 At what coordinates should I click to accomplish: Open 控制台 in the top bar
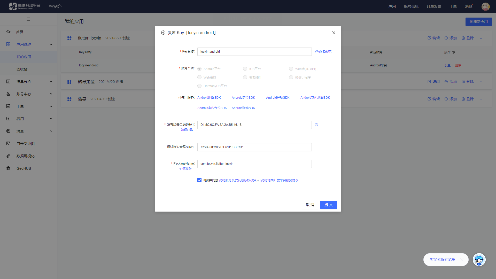point(56,6)
